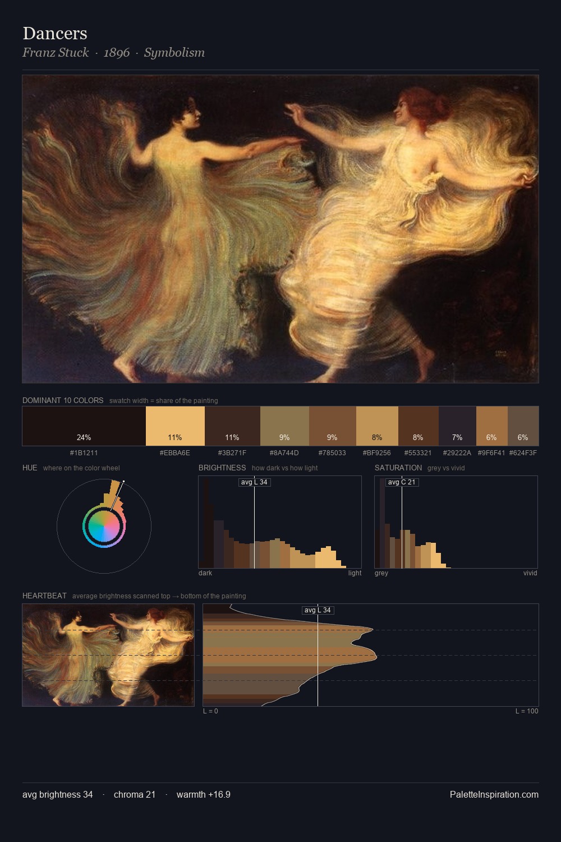Click the 'average brightness scanned top → bottom' caption
Image resolution: width=561 pixels, height=842 pixels.
click(x=159, y=596)
